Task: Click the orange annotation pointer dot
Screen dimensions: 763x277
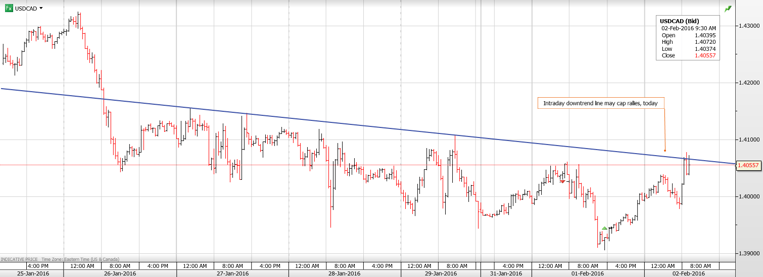Action: 665,150
